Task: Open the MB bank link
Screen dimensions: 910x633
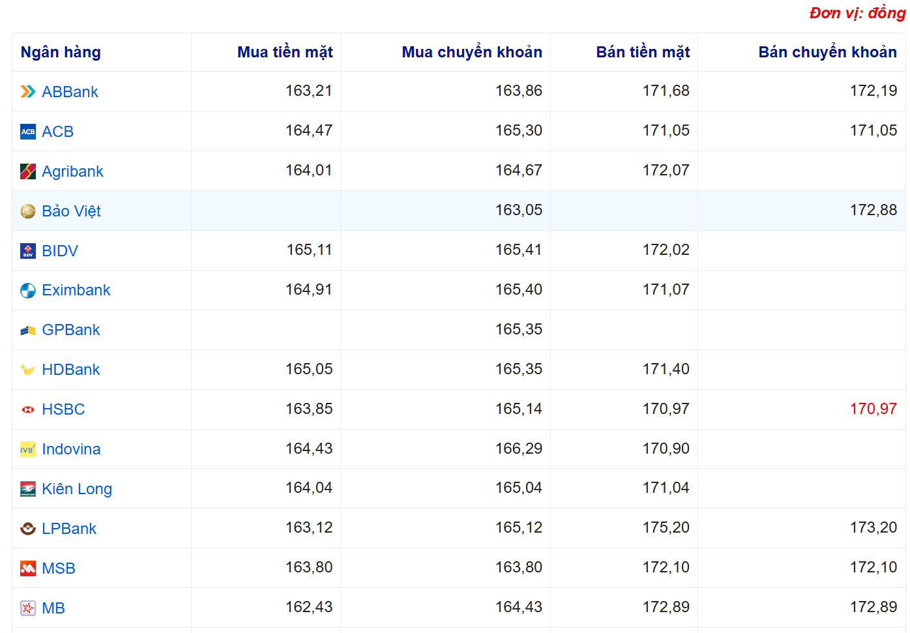Action: [x=53, y=608]
